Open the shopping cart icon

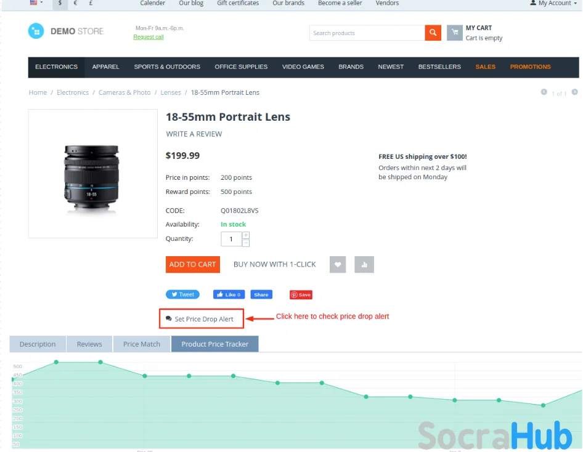[454, 33]
